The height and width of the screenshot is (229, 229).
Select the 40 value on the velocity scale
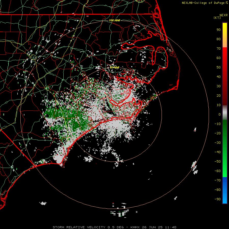pyautogui.click(x=219, y=77)
